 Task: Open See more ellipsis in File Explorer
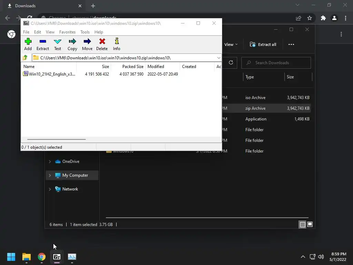coord(291,45)
